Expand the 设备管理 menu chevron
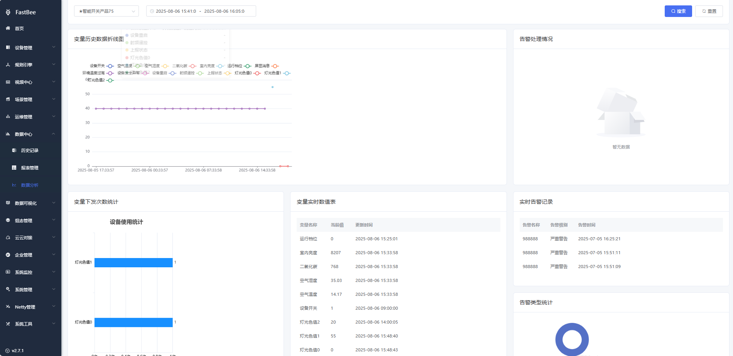The image size is (733, 356). point(54,47)
